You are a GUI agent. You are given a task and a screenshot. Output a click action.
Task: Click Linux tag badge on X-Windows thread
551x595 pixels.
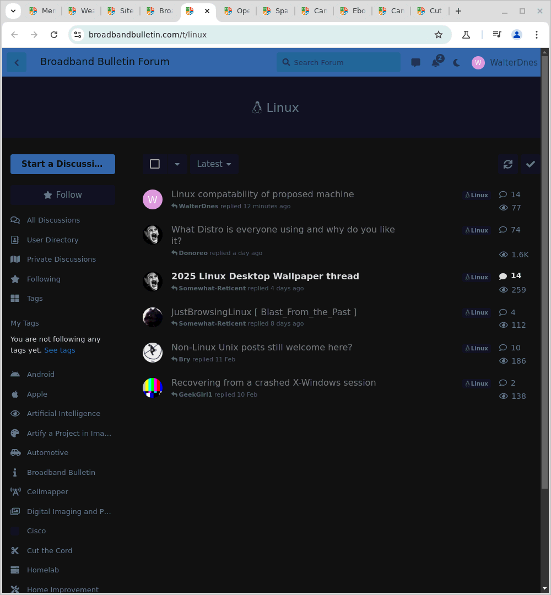[477, 383]
